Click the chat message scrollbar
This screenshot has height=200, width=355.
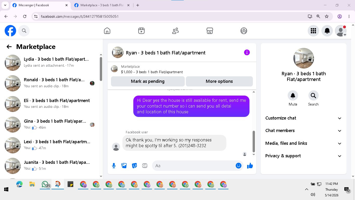click(254, 141)
